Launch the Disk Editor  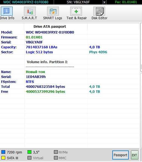99,13
